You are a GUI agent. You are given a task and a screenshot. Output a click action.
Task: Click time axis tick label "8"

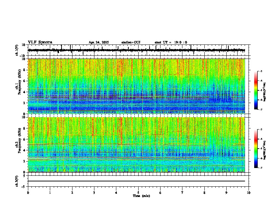(204, 193)
